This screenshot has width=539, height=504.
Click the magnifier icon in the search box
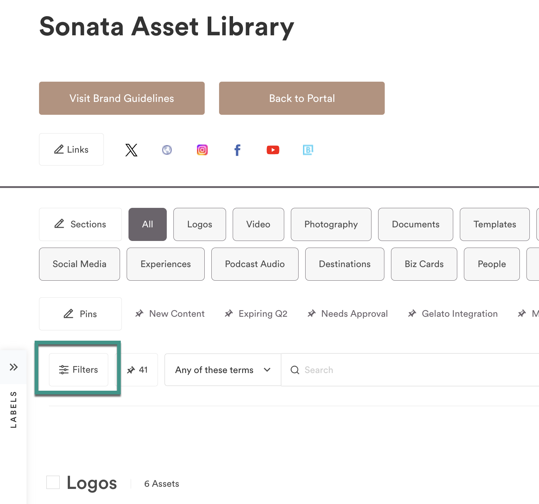point(295,370)
